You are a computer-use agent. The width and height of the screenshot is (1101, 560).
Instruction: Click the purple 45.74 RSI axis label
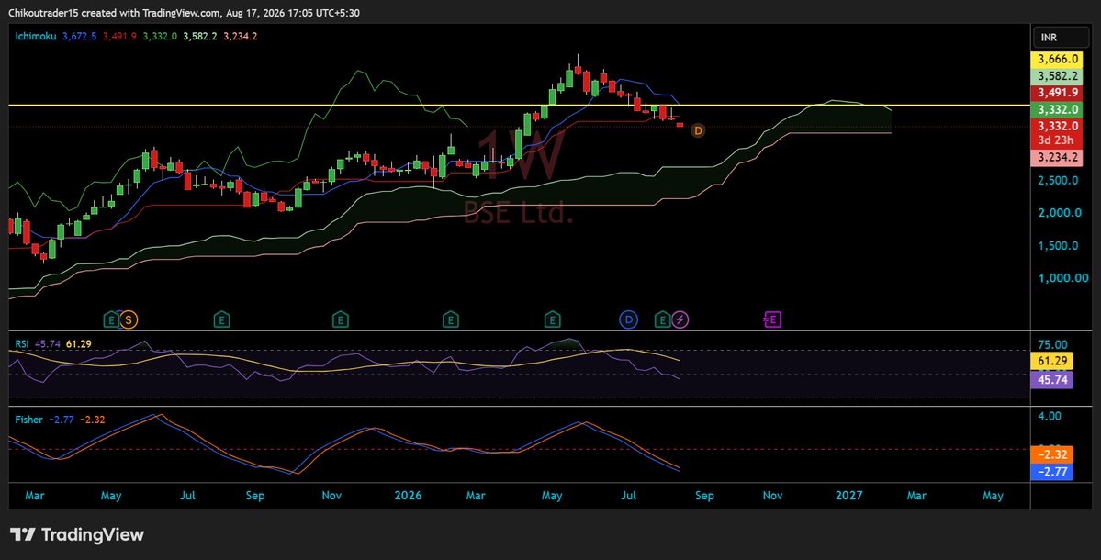pos(1051,380)
